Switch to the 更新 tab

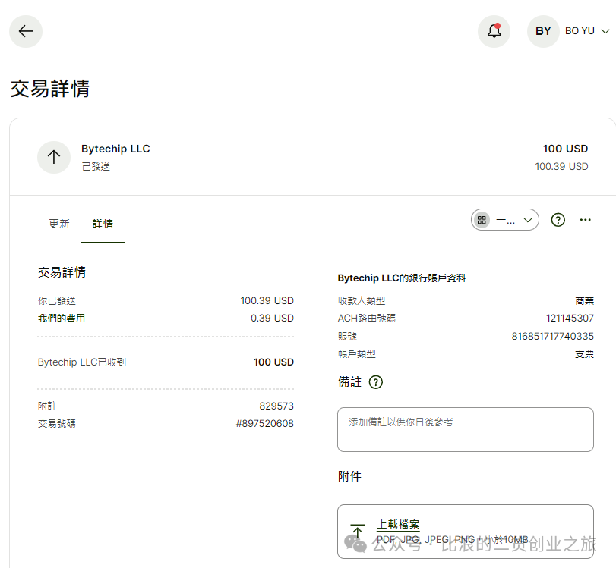coord(59,224)
